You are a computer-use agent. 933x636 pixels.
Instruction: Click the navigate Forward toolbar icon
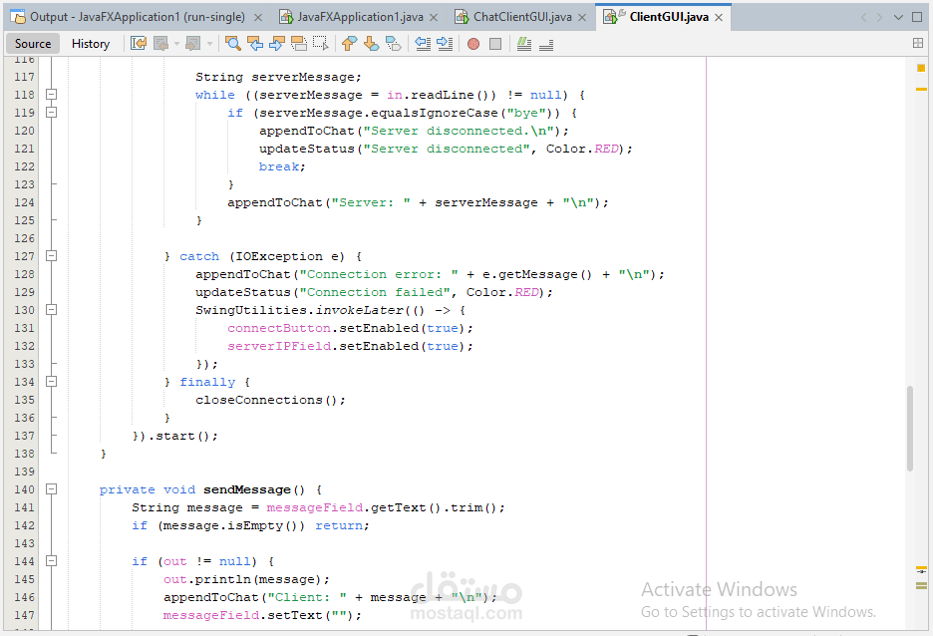[192, 44]
